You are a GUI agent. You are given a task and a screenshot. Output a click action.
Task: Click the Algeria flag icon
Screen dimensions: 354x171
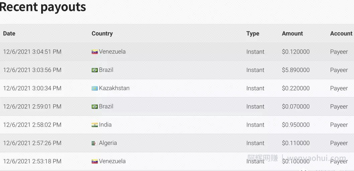95,143
